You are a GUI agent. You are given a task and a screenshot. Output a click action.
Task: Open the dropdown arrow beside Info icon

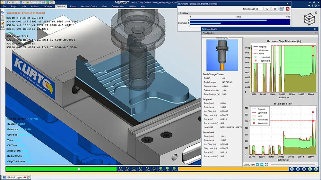point(24,3)
